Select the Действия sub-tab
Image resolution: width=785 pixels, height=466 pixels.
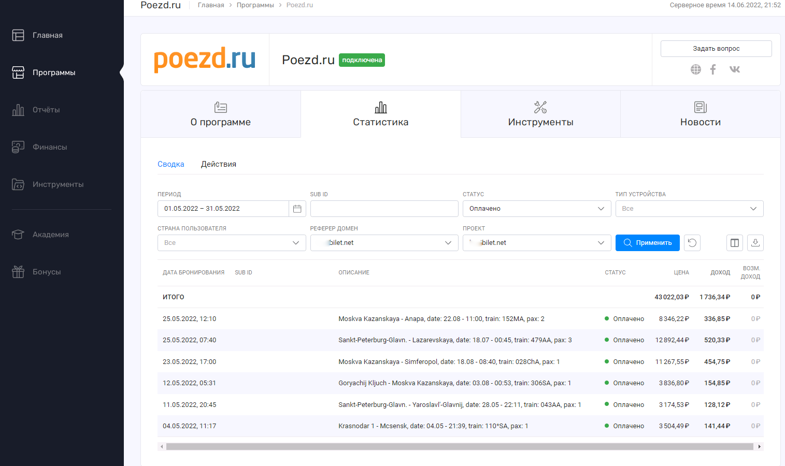[x=219, y=164]
